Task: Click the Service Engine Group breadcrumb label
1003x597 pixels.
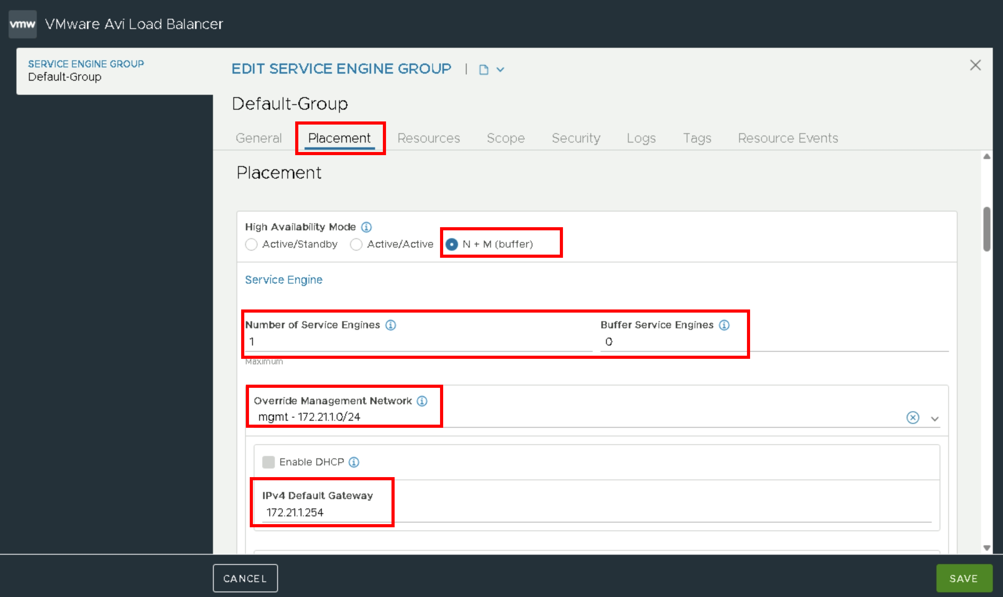Action: [86, 64]
